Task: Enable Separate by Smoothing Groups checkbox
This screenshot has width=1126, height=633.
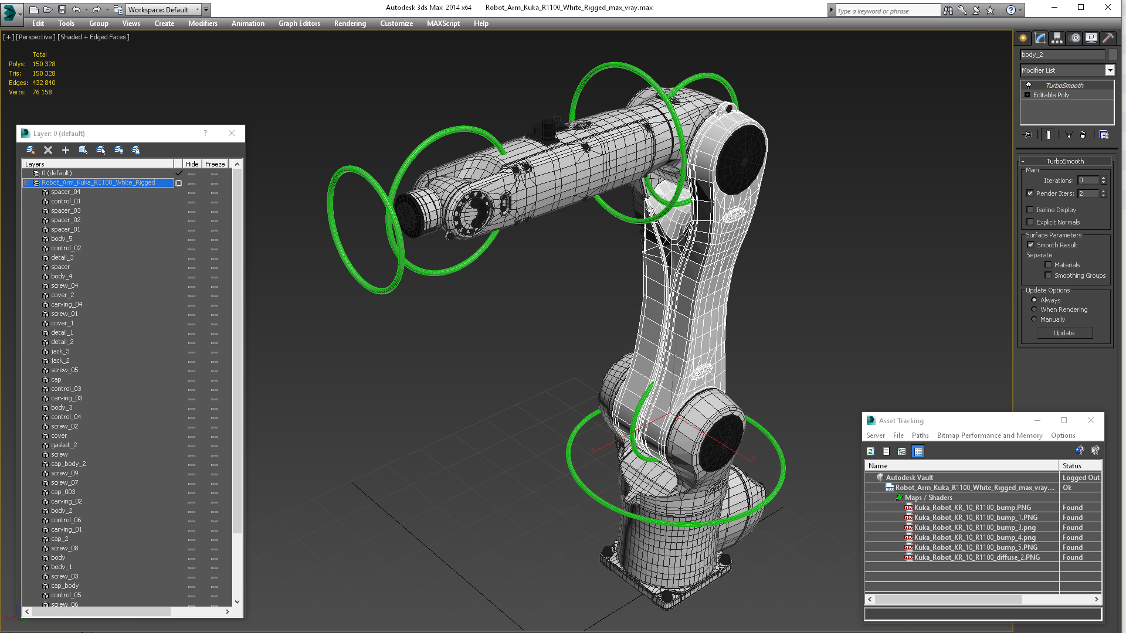Action: tap(1049, 275)
